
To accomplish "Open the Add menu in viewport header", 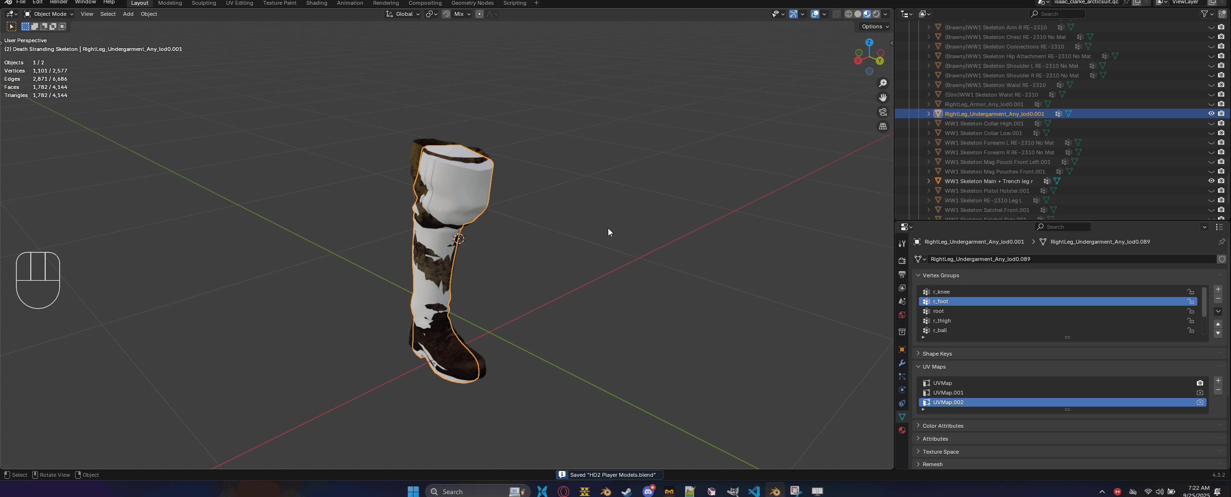I will point(128,14).
